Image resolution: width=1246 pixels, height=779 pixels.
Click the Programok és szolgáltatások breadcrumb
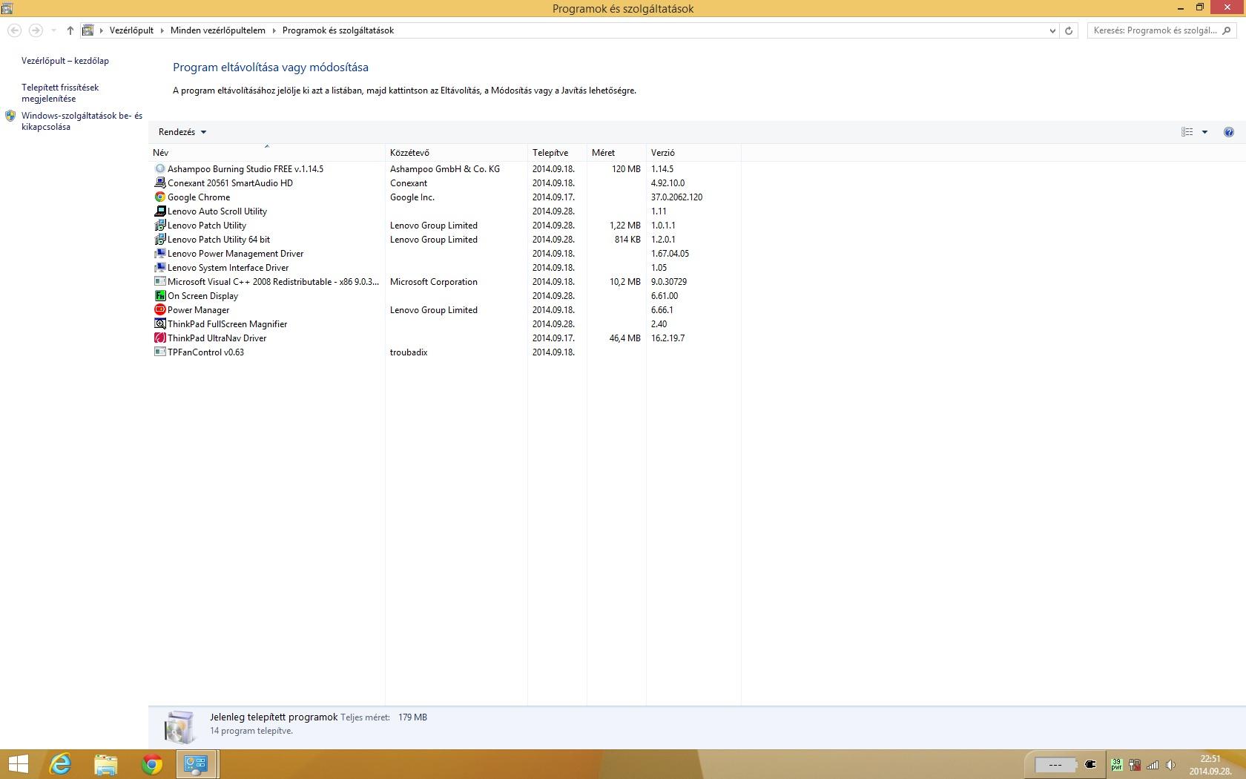point(338,30)
